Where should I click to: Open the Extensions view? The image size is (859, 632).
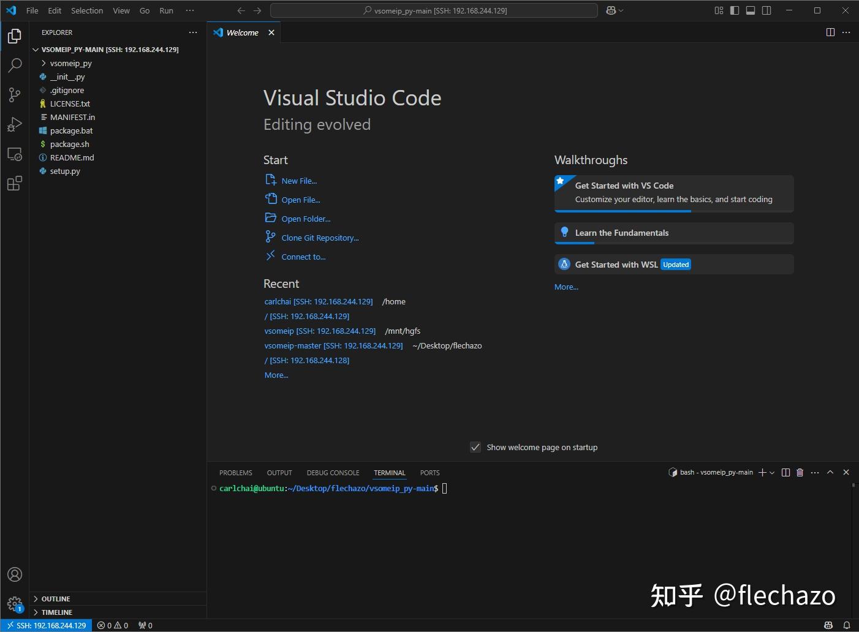tap(15, 183)
